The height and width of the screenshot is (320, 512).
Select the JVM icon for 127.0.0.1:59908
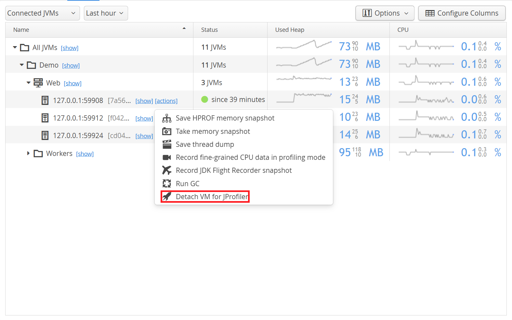45,100
